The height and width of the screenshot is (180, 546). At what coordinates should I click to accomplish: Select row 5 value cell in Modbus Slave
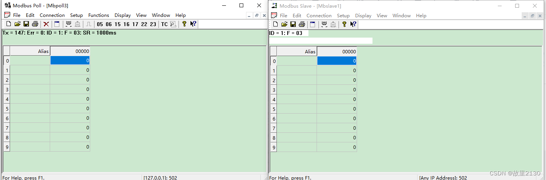[337, 109]
